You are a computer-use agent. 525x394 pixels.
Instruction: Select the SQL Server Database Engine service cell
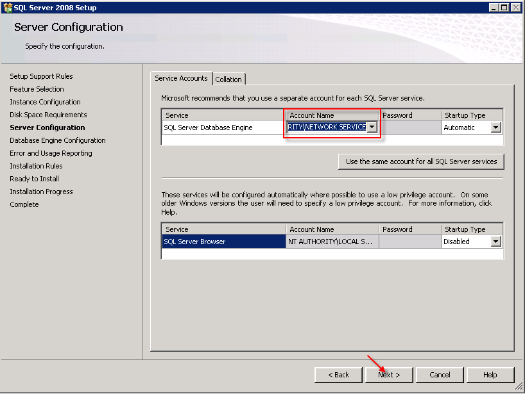tap(223, 127)
